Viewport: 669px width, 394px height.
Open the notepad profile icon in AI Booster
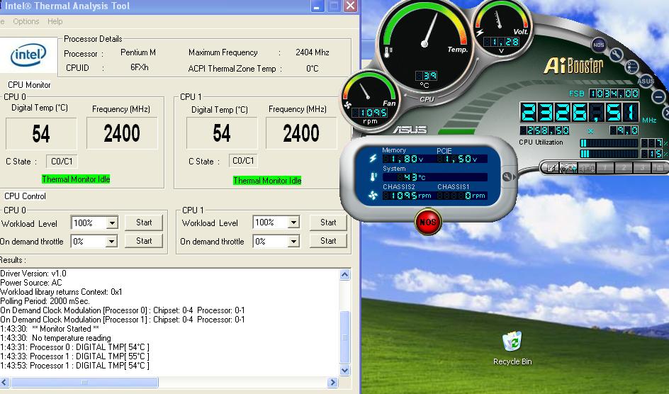click(551, 168)
